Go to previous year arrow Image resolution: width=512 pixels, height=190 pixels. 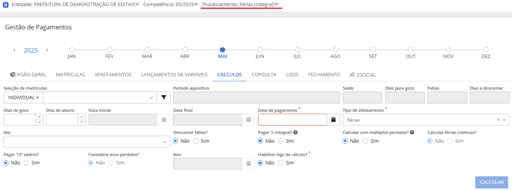(x=15, y=50)
